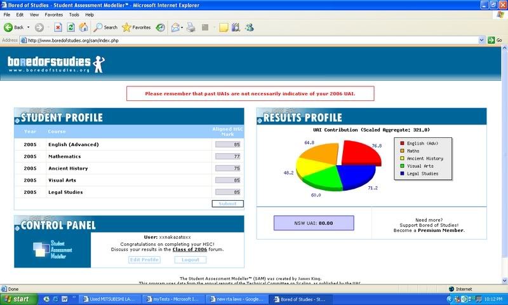Open the View menu
Screen dimensions: 508x305
(34, 15)
